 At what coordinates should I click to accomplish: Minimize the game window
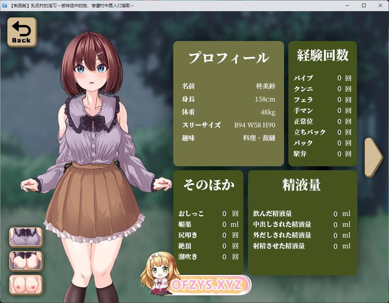pos(347,5)
